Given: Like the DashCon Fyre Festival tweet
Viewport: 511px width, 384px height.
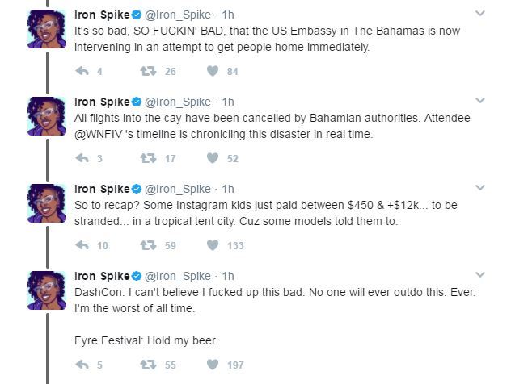Looking at the screenshot, I should coord(213,365).
